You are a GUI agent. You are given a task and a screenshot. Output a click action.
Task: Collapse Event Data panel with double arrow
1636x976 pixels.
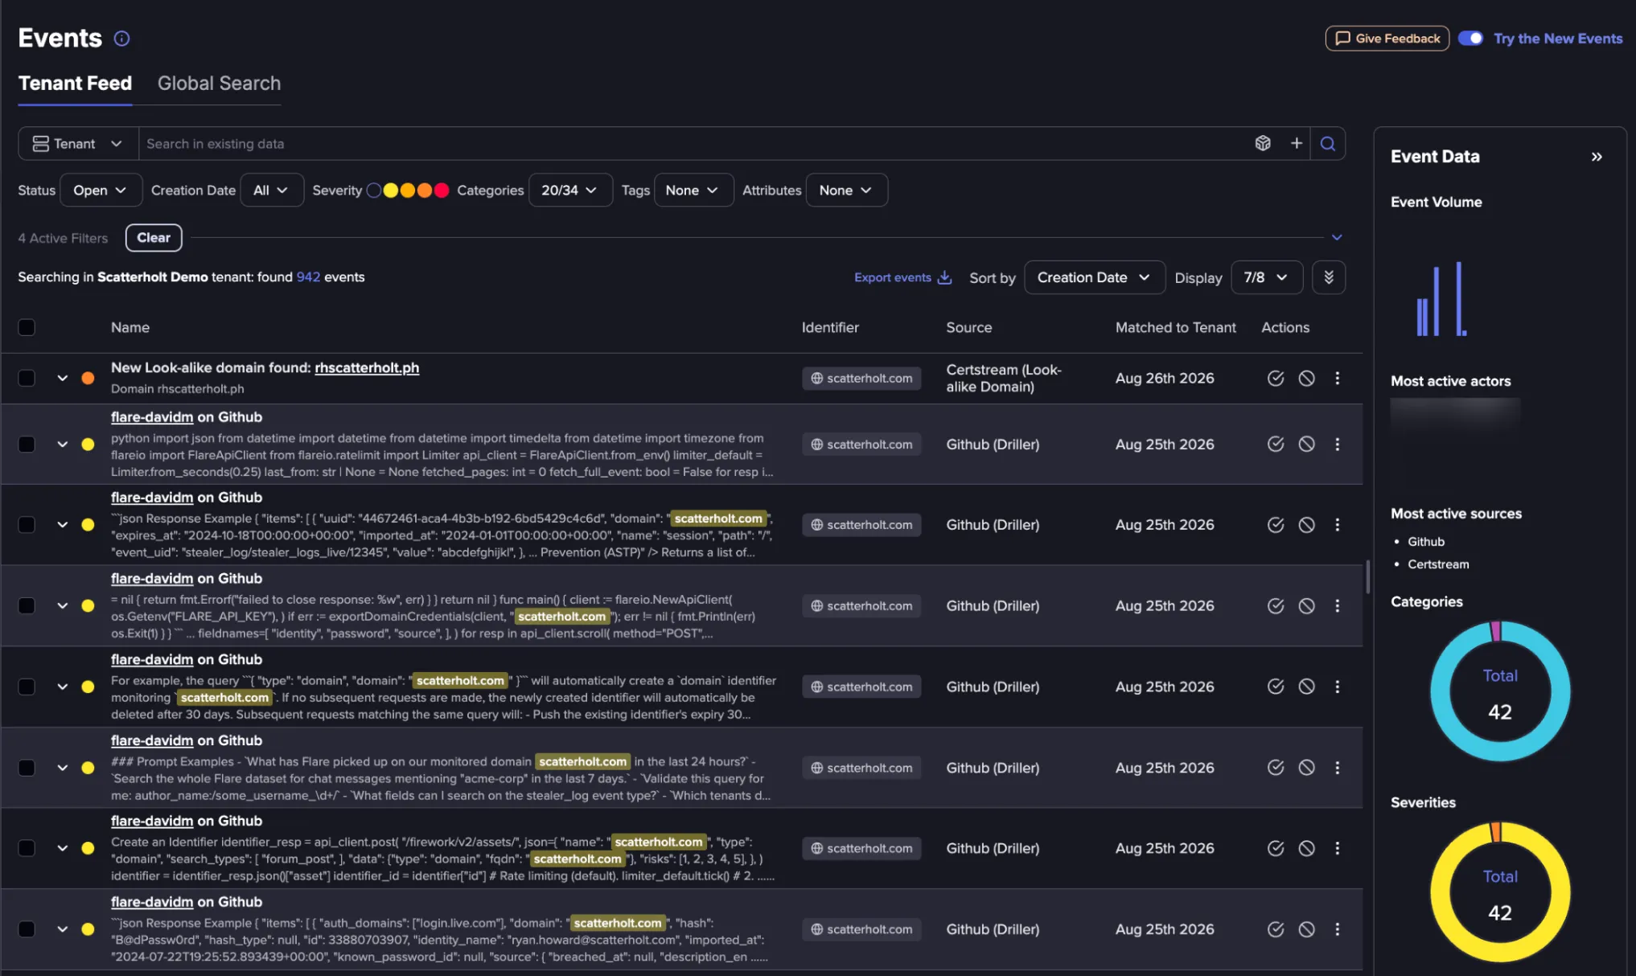click(1597, 157)
